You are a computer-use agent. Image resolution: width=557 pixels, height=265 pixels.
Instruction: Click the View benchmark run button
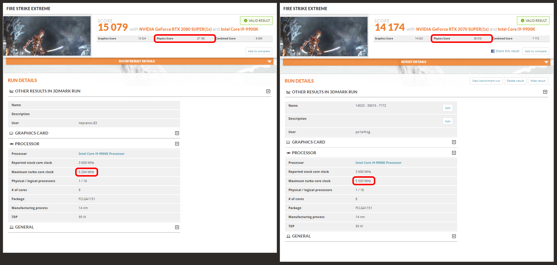(486, 81)
